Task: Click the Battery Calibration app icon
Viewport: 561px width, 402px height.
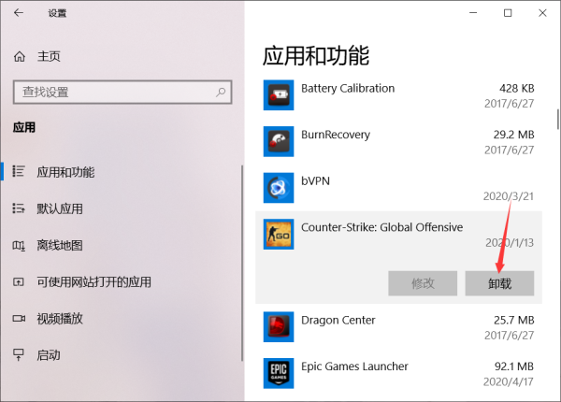Action: click(279, 94)
